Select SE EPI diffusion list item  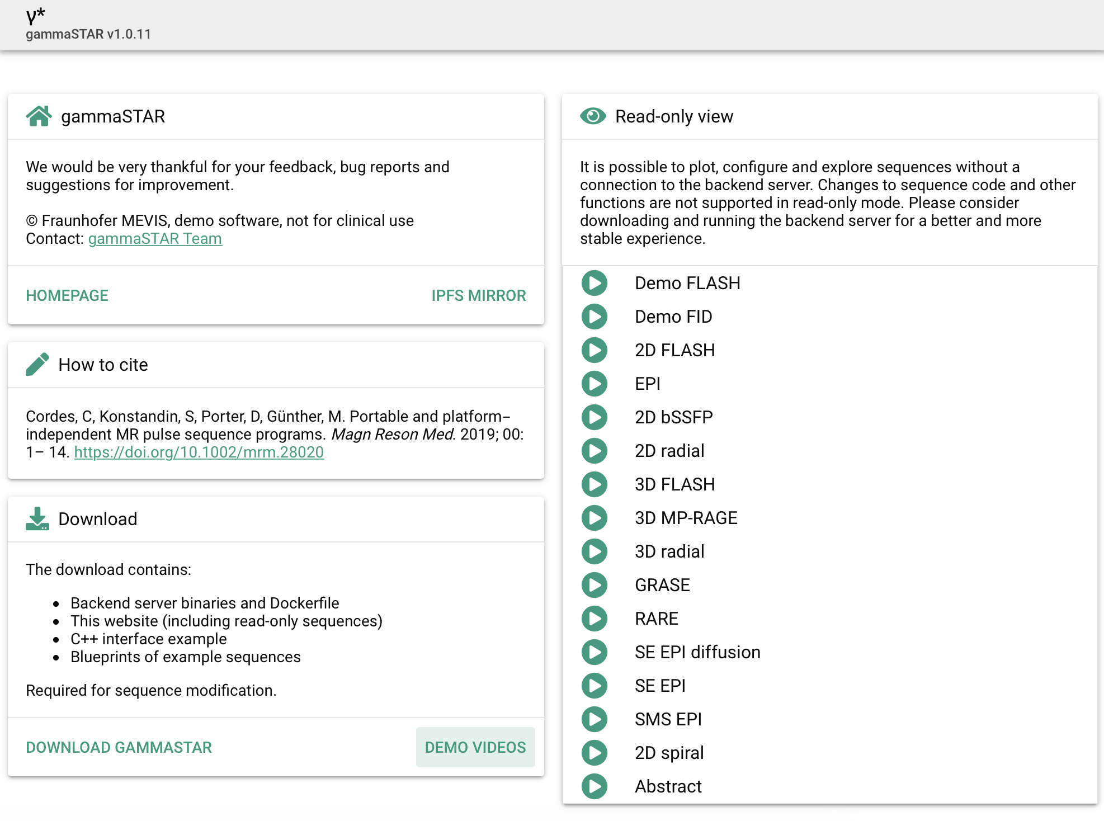coord(697,652)
